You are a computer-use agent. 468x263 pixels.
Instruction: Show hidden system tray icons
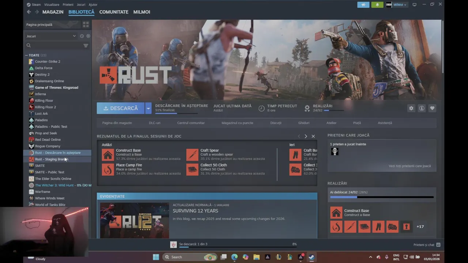pyautogui.click(x=370, y=257)
